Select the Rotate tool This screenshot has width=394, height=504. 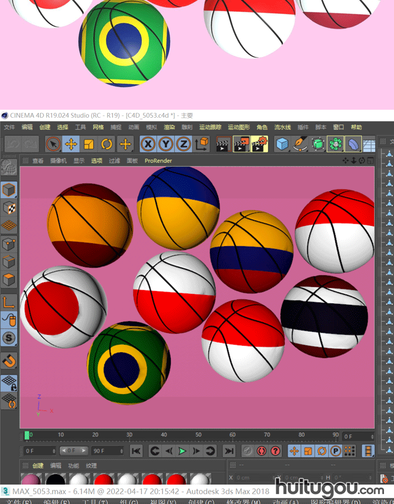pos(107,144)
